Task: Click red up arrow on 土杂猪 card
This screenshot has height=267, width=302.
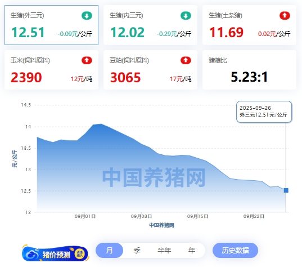Action: click(x=285, y=16)
